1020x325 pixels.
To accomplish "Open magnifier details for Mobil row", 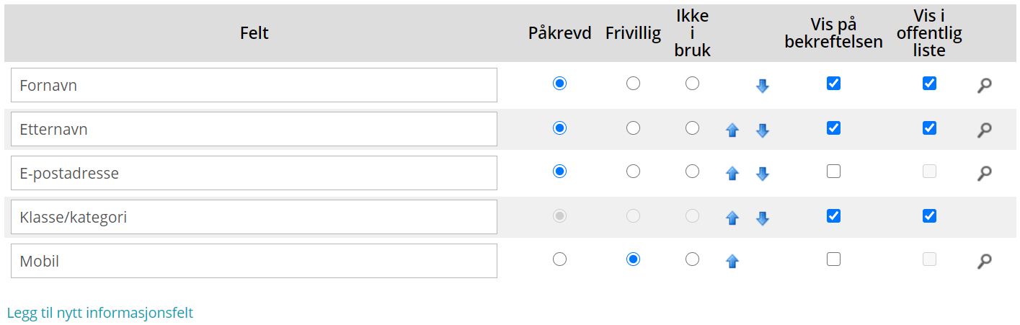I will coord(984,261).
